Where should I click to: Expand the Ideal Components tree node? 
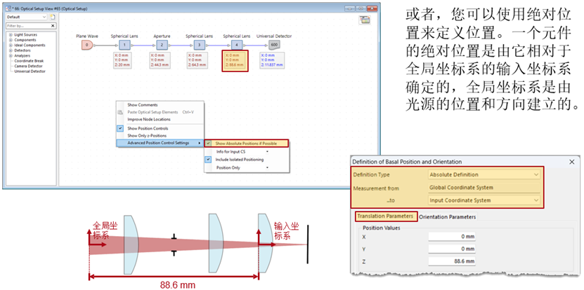pyautogui.click(x=11, y=46)
